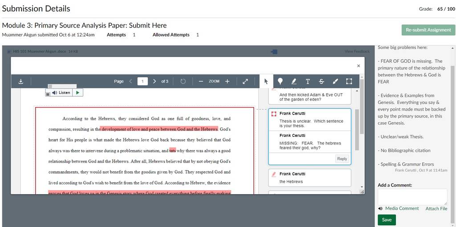Viewport: 456px width, 227px height.
Task: Select the free text annotation tool
Action: click(308, 81)
